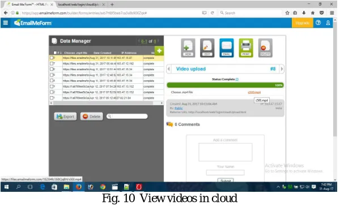The width and height of the screenshot is (340, 215).
Task: Sort by Date Created column header
Action: coord(102,53)
